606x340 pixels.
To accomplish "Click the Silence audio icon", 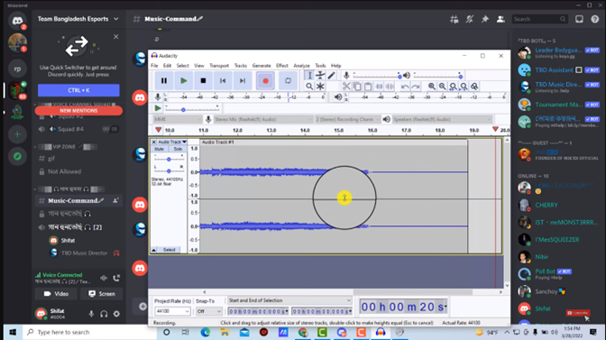I will (x=390, y=87).
